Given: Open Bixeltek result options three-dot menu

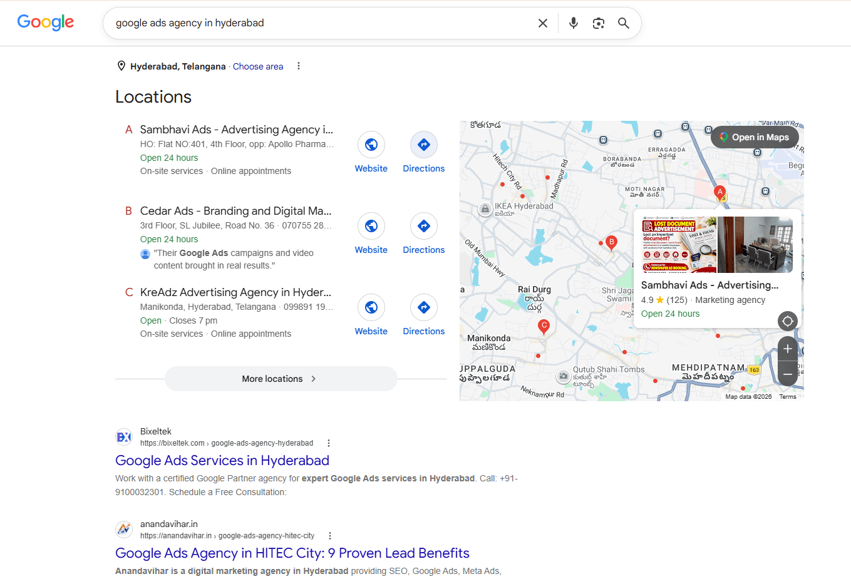Looking at the screenshot, I should [x=329, y=443].
